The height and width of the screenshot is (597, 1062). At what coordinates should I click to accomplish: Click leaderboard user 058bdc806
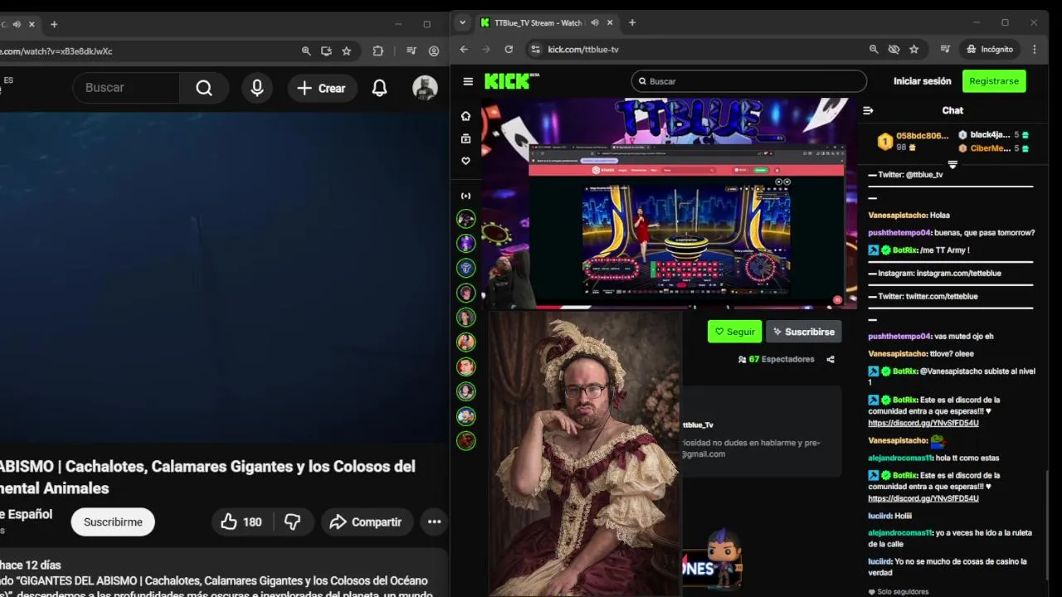[x=922, y=135]
